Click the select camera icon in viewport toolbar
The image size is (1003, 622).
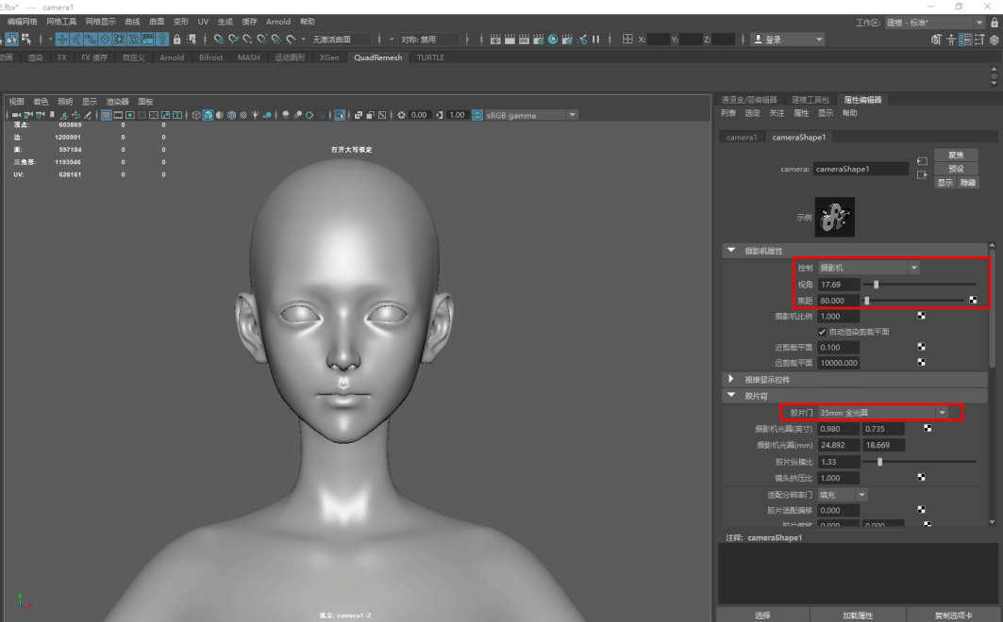[x=16, y=115]
